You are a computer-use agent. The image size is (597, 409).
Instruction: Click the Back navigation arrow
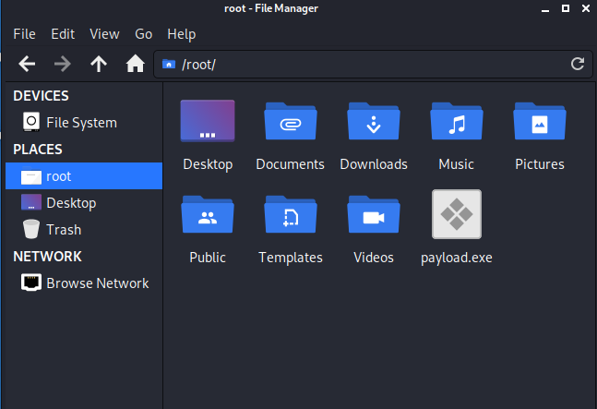28,64
